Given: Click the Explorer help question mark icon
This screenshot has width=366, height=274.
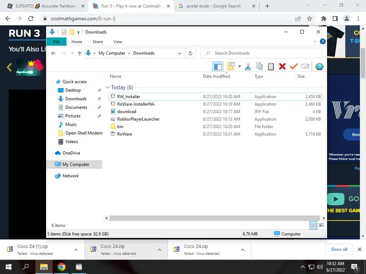Looking at the screenshot, I should (x=323, y=41).
